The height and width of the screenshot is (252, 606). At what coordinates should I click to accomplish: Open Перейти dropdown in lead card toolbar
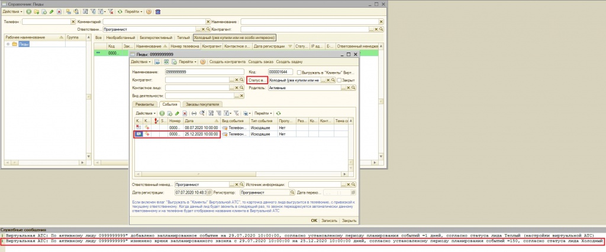[x=188, y=61]
